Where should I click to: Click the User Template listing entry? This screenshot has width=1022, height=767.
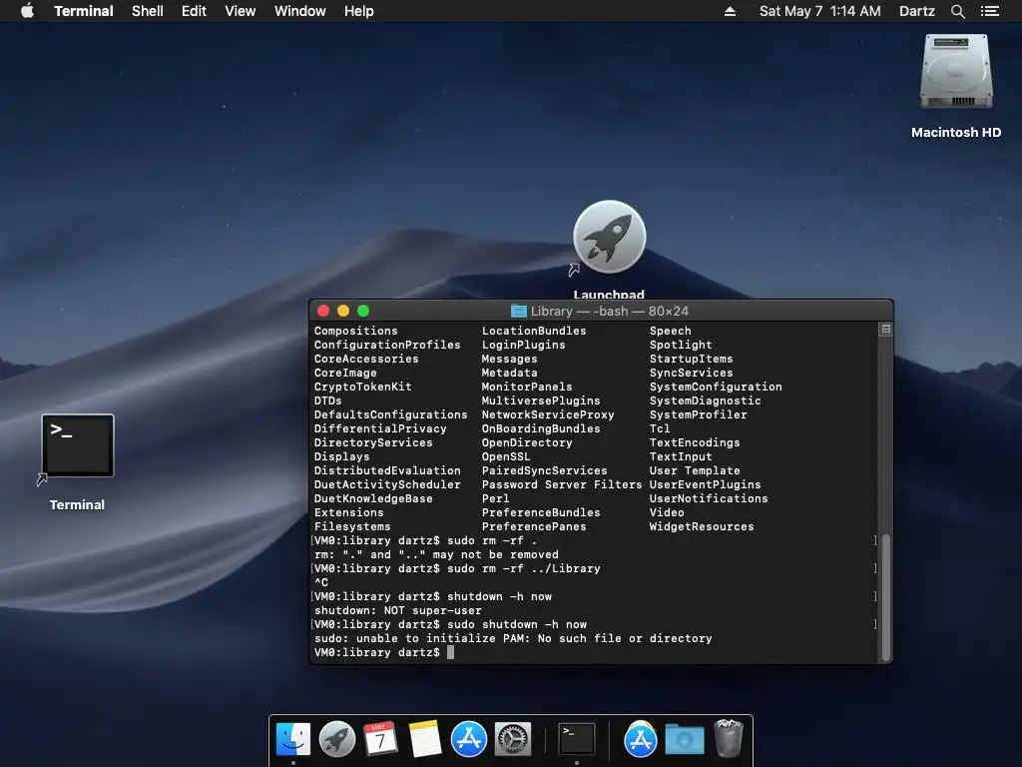pyautogui.click(x=695, y=470)
